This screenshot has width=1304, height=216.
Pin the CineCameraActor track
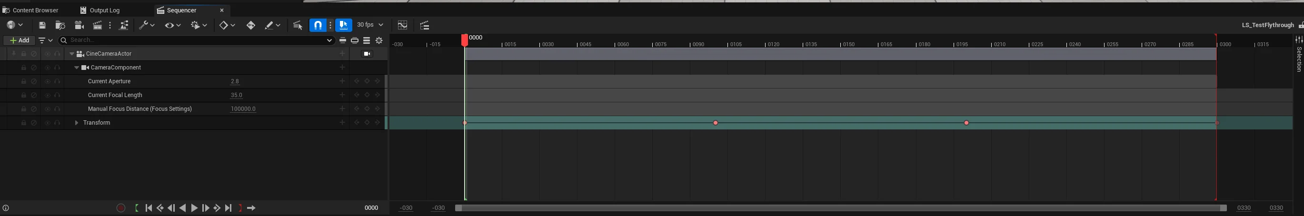coord(14,54)
